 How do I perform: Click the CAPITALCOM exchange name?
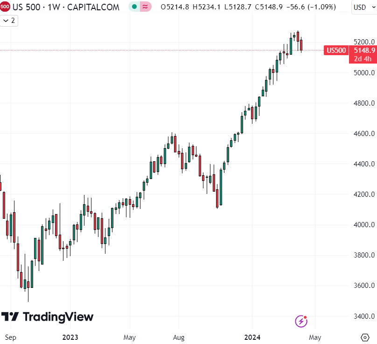click(x=93, y=7)
